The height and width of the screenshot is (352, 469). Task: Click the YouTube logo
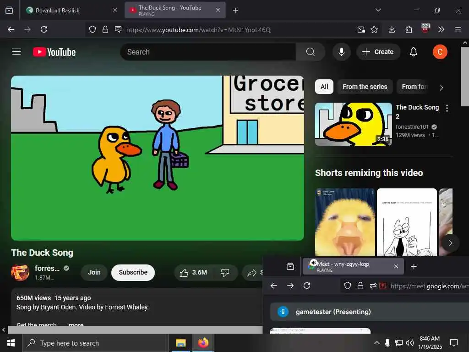54,52
